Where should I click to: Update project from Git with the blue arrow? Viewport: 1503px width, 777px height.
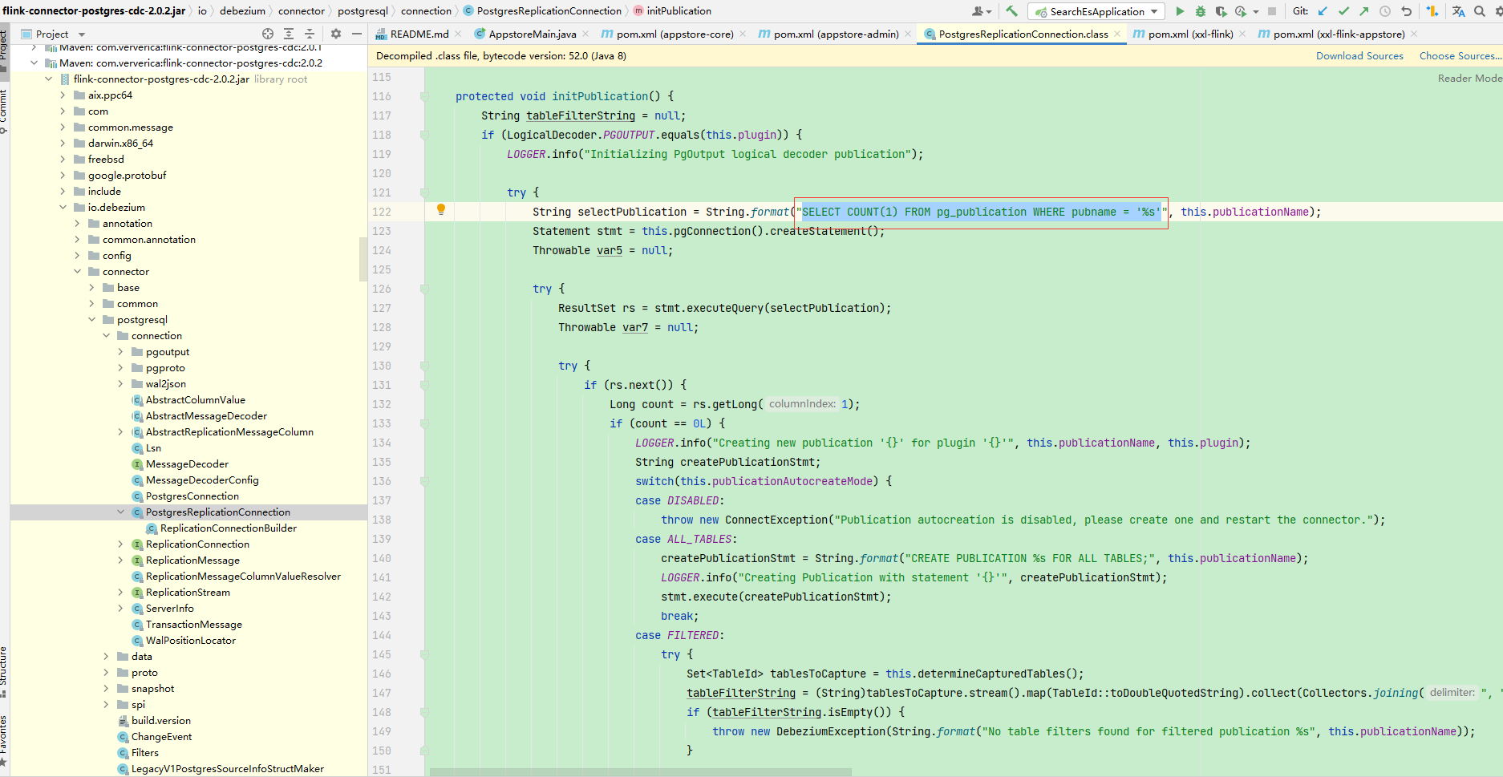click(x=1323, y=10)
